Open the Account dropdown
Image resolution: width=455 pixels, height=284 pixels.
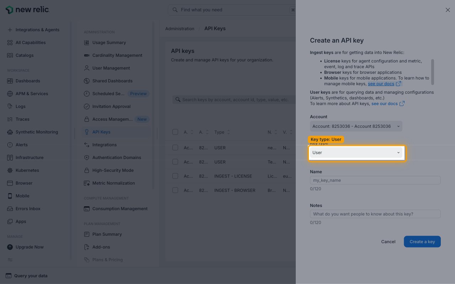[x=356, y=126]
